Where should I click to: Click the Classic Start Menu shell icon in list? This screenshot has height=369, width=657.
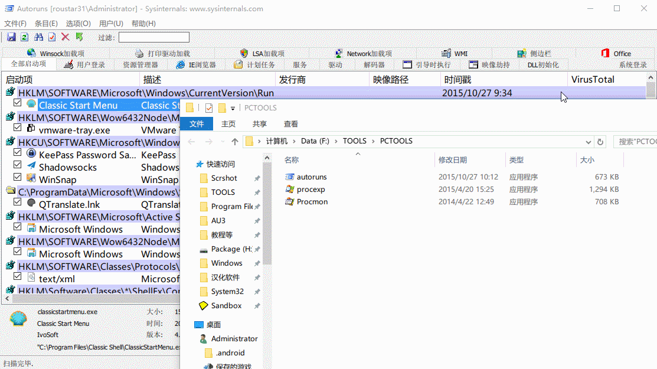31,104
